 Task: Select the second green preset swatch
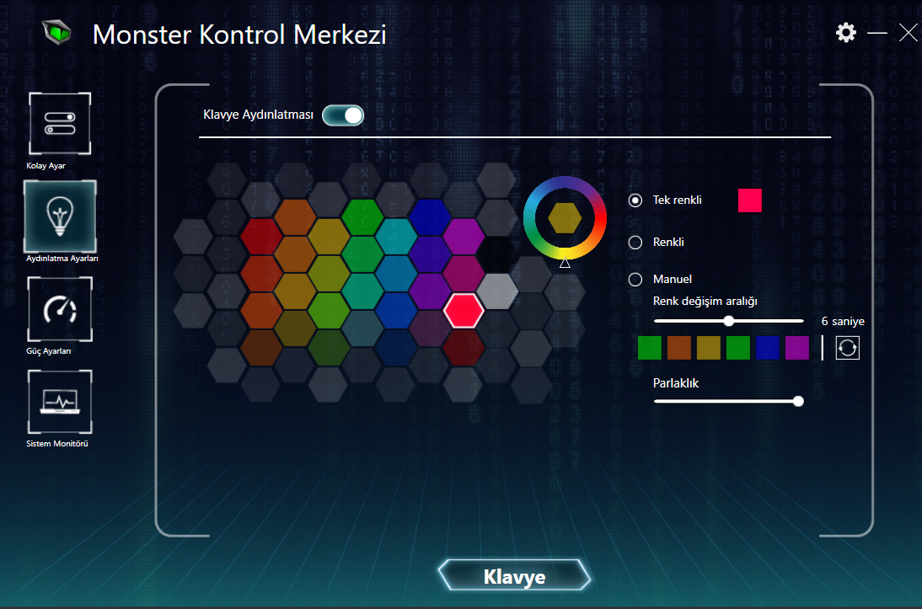[x=738, y=348]
